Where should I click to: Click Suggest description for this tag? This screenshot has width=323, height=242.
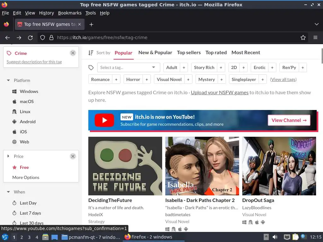[34, 62]
